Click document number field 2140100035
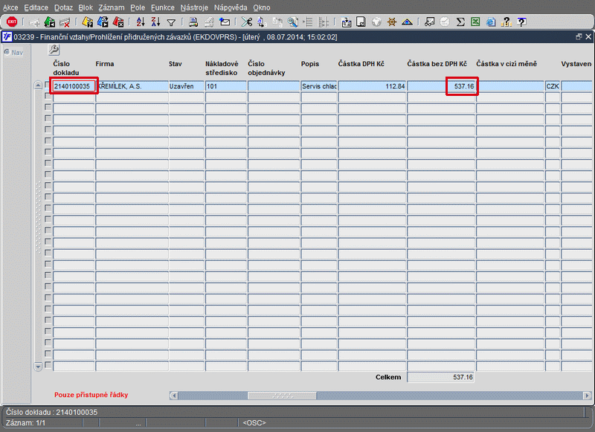 [x=74, y=86]
